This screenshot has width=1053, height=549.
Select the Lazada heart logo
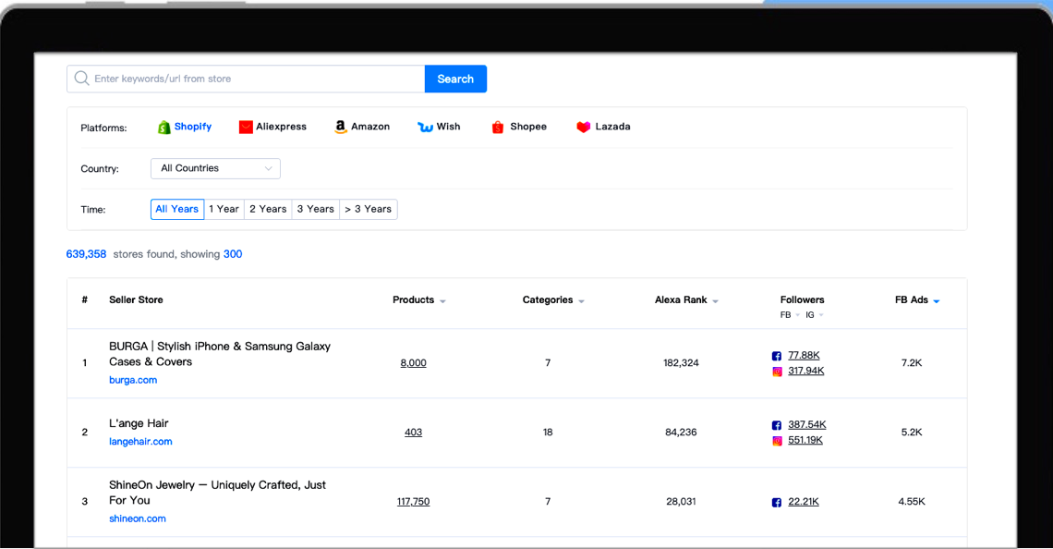pyautogui.click(x=584, y=127)
